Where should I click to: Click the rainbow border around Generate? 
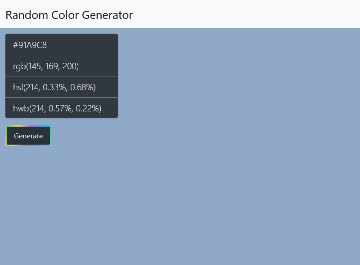pos(28,126)
